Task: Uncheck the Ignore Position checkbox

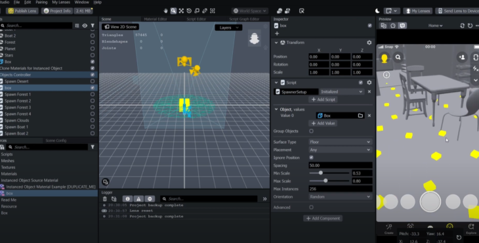Action: coord(311,158)
